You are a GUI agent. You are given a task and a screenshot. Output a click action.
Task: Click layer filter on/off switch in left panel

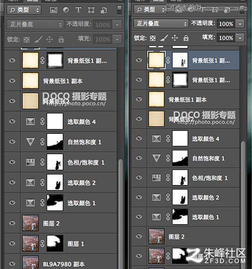119,10
